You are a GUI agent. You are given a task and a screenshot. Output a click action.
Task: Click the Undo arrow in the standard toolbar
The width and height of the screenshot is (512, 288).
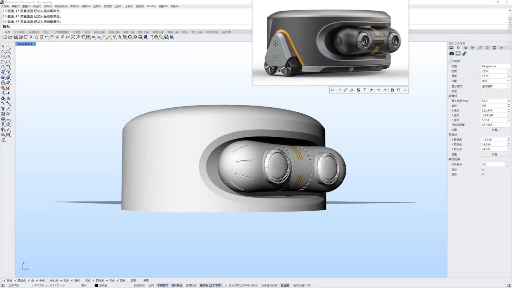point(47,37)
